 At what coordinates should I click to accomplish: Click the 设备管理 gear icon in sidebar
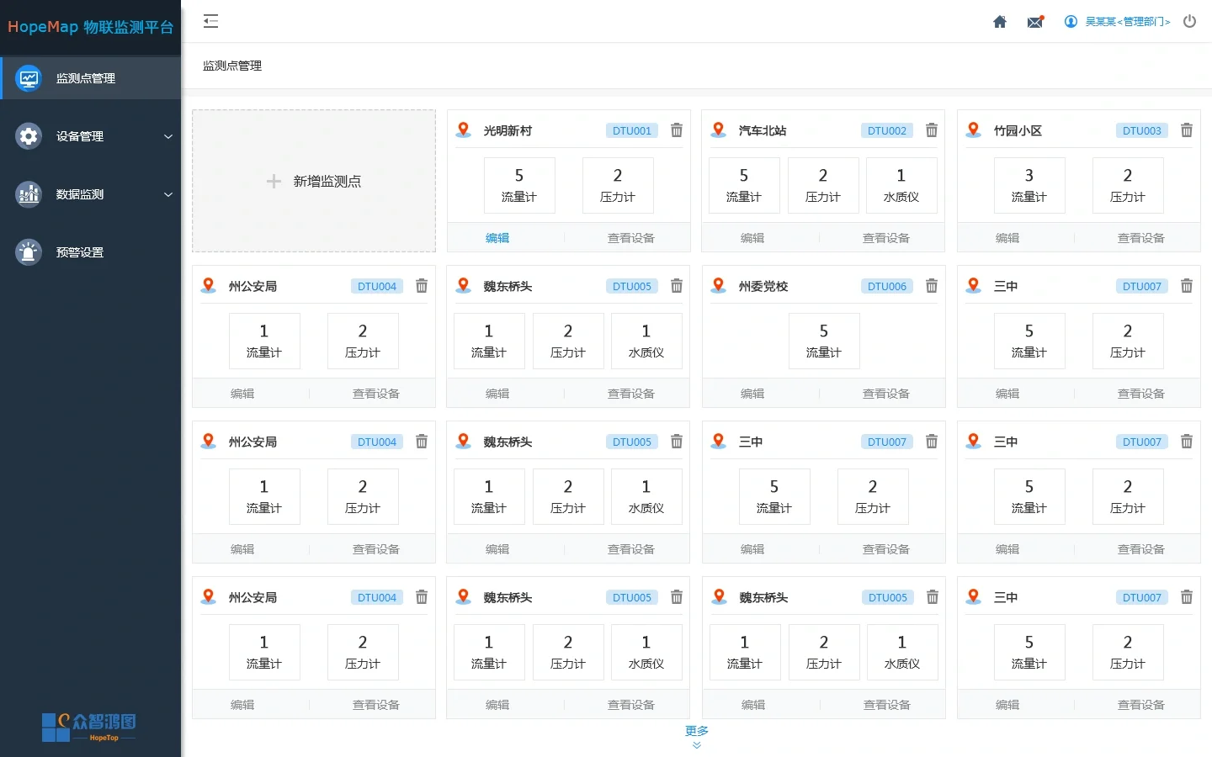(x=28, y=135)
